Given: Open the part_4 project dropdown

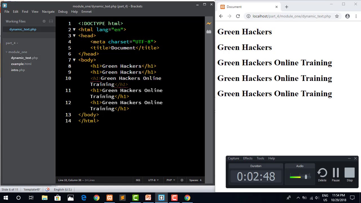Looking at the screenshot, I should coord(12,43).
